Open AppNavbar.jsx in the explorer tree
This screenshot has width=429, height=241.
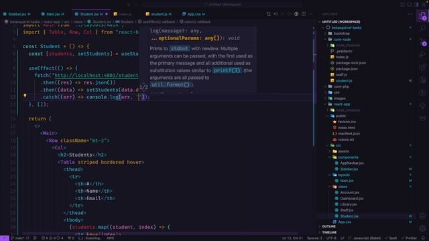pyautogui.click(x=351, y=163)
